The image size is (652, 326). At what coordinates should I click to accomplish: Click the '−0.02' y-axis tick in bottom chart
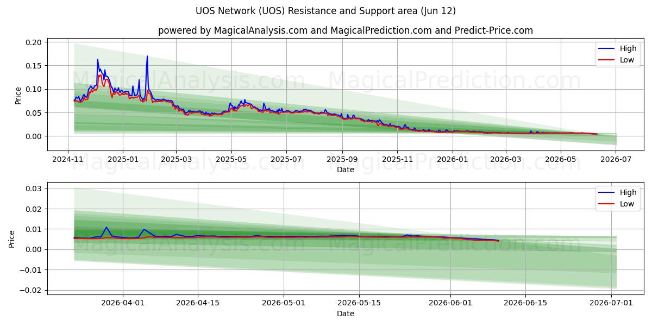point(32,290)
